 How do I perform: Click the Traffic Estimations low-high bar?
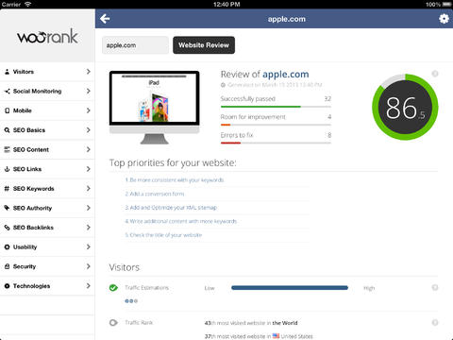[x=290, y=288]
